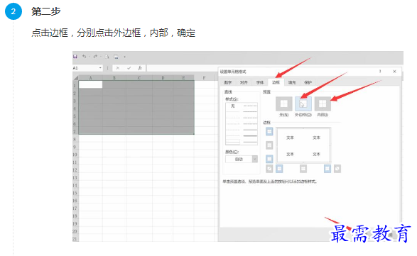417x256 pixels.
Task: Select column A header
Action: tap(91, 78)
